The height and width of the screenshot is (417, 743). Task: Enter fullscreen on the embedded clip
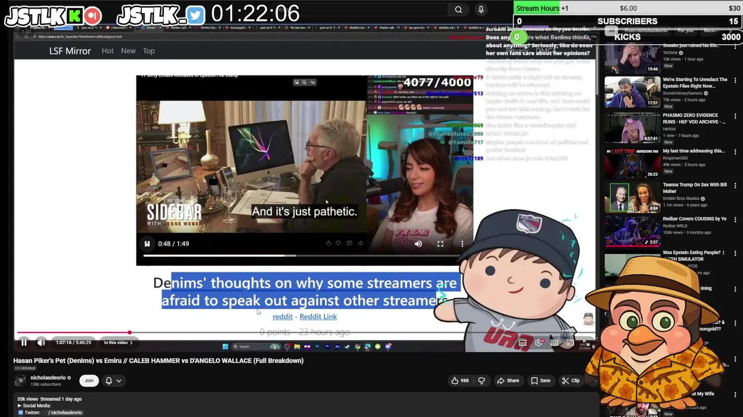440,244
